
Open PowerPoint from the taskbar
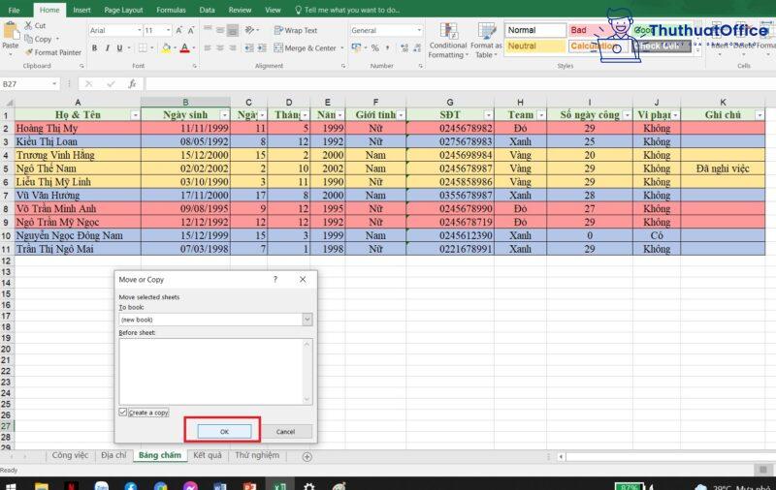[x=249, y=486]
